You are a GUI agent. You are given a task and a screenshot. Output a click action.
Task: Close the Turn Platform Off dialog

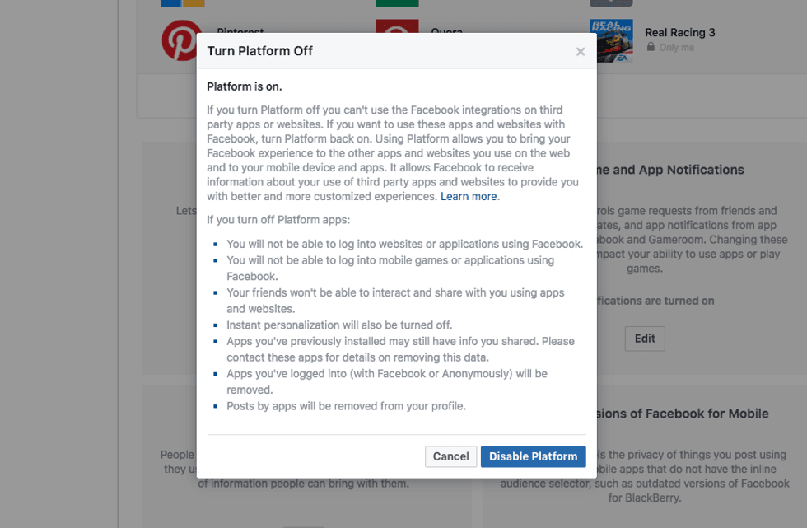coord(581,52)
